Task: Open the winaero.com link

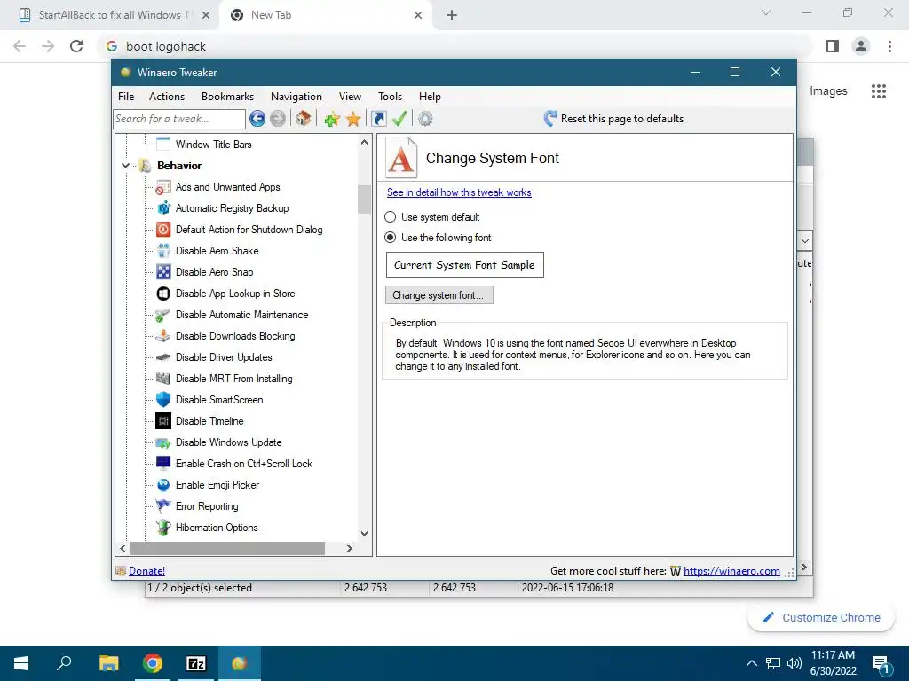Action: [x=731, y=571]
